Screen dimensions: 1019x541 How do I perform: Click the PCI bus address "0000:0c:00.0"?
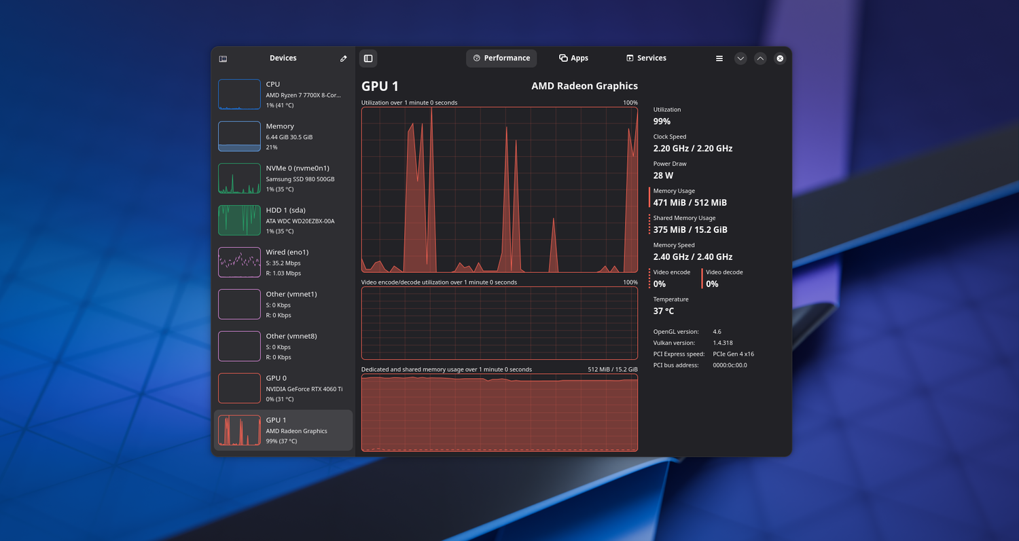[x=730, y=365]
